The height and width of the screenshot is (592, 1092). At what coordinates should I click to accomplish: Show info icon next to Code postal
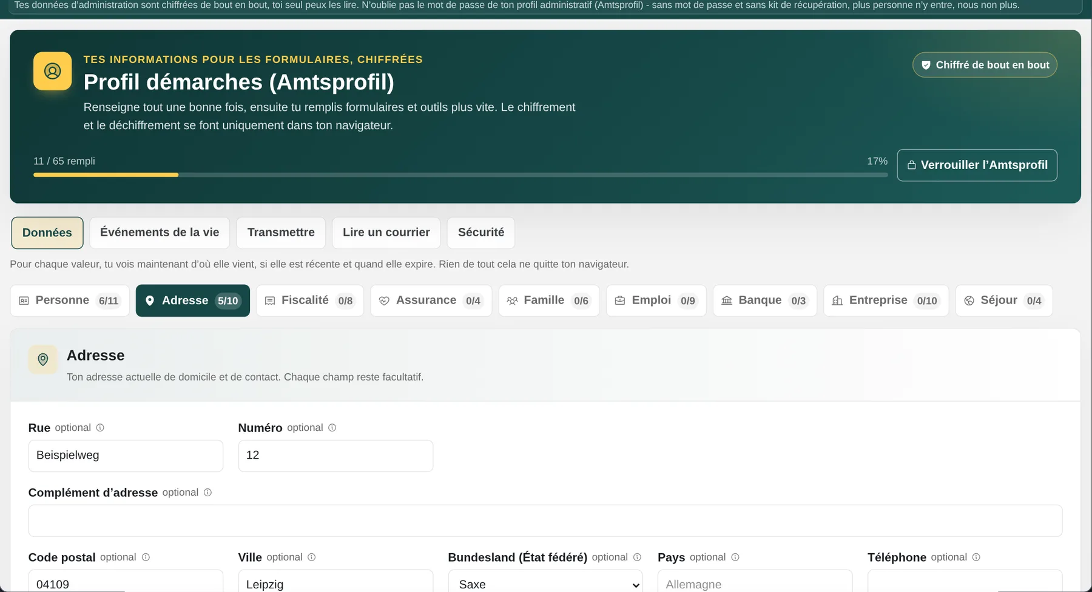click(x=146, y=557)
